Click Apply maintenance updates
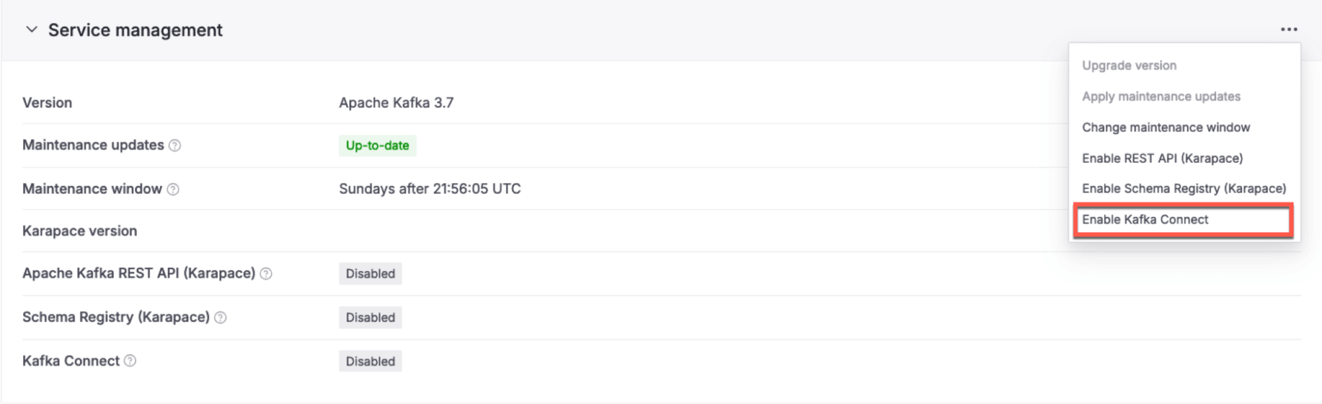The image size is (1322, 404). [x=1161, y=96]
